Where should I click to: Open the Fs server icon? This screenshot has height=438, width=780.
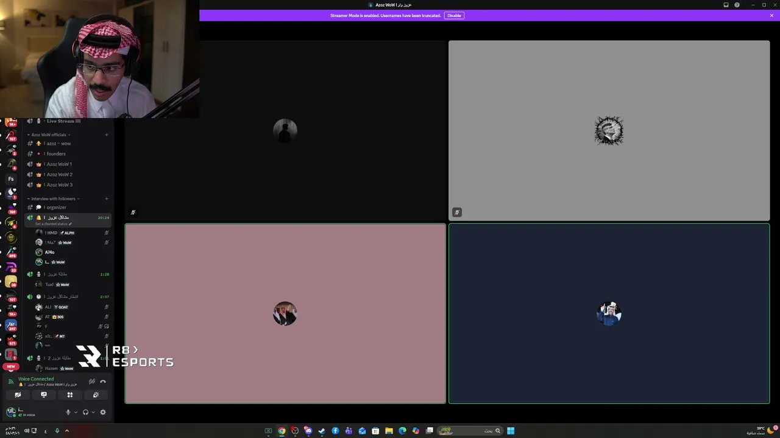click(x=11, y=179)
